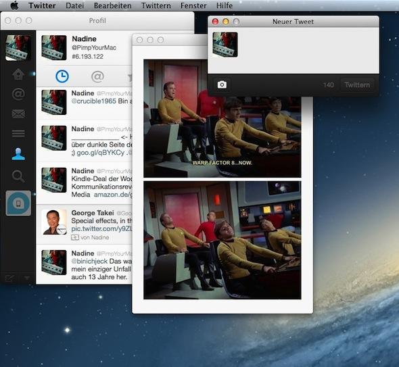Click the @PimpYourMac handle in profile header

(x=94, y=47)
